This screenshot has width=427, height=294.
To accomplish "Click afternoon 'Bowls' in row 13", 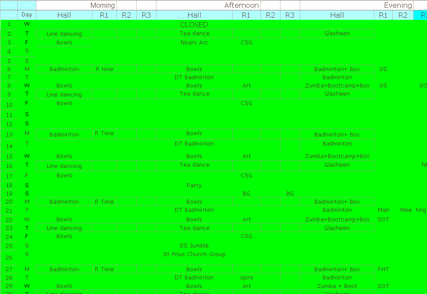I will click(195, 133).
